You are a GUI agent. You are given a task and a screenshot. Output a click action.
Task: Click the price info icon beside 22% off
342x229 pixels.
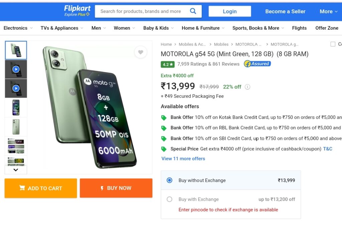247,87
